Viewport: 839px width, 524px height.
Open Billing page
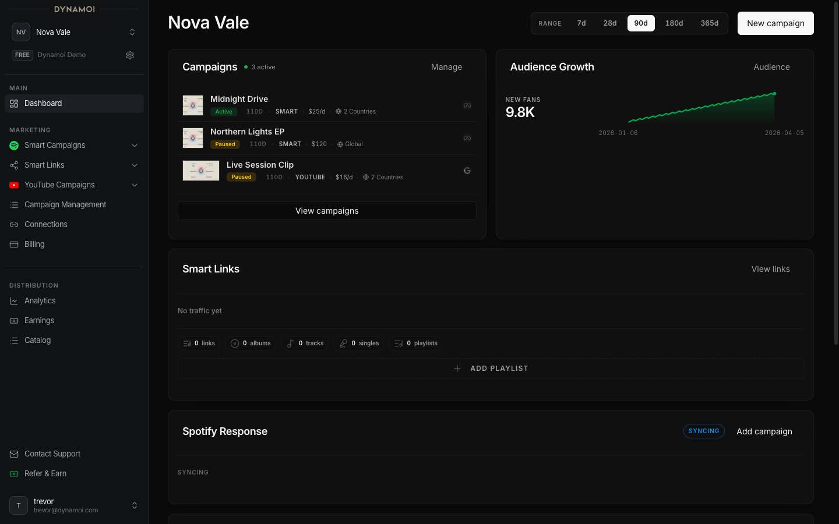point(74,245)
